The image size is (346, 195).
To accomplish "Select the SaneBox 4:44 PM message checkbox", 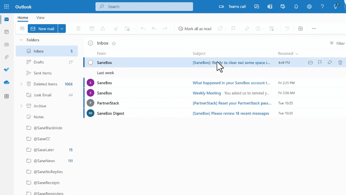I will (90, 63).
